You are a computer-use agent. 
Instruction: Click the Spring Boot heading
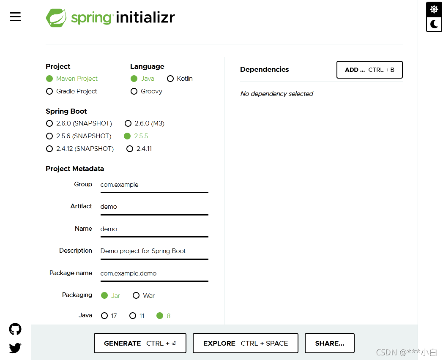click(x=66, y=111)
